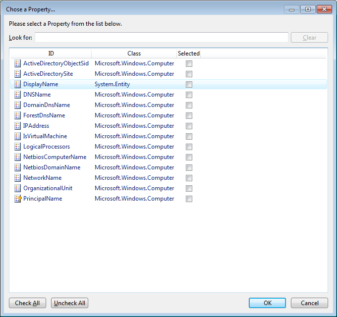This screenshot has width=337, height=317.
Task: Check the LogicalProcessors Selected checkbox
Action: [189, 147]
